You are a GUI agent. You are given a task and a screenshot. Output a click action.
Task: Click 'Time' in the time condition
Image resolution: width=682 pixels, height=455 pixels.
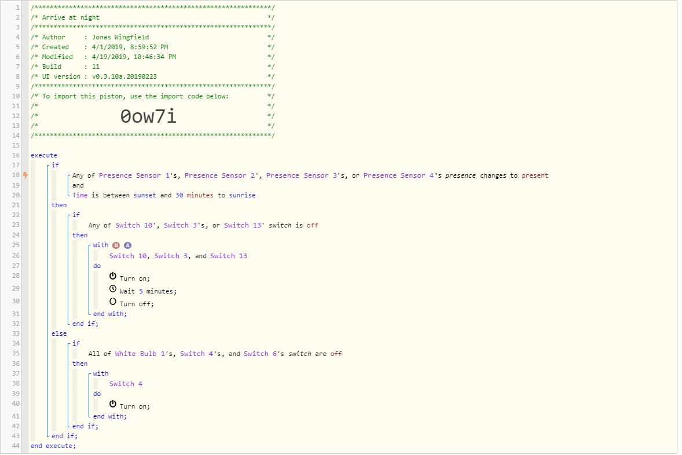click(x=80, y=195)
